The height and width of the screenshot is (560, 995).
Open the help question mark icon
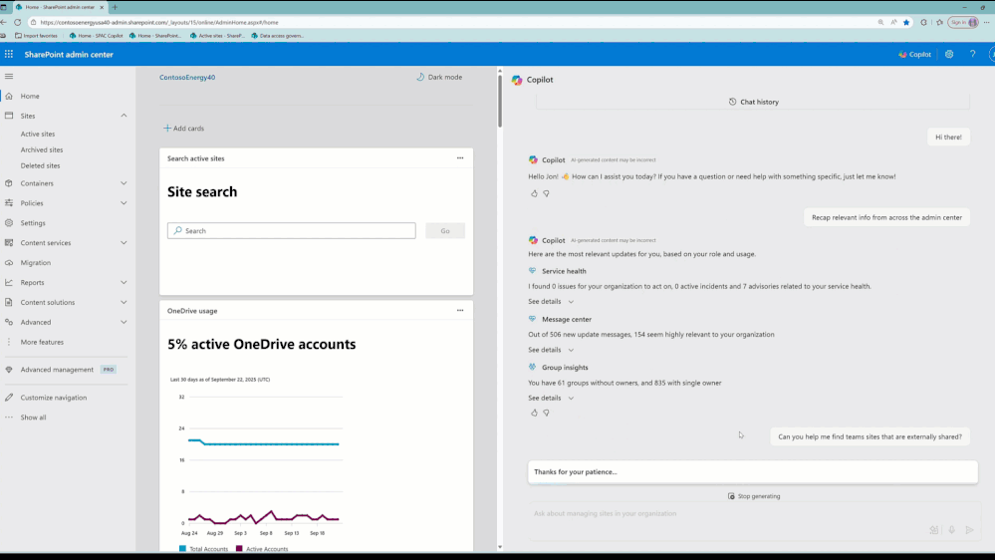(972, 55)
